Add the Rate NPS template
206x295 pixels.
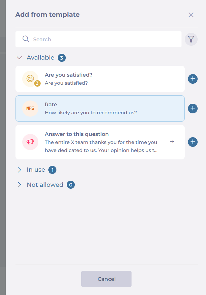(x=193, y=108)
